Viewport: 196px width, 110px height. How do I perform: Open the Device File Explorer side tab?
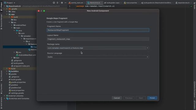click(x=195, y=89)
